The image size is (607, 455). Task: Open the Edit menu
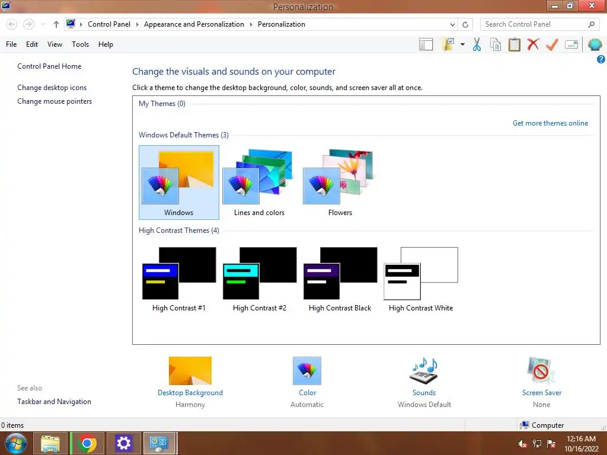coord(32,44)
